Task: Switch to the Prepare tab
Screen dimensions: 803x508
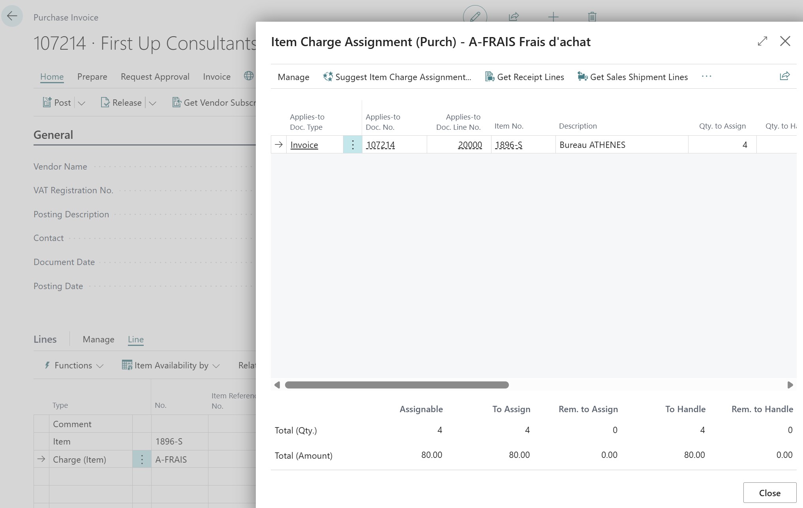Action: tap(92, 77)
